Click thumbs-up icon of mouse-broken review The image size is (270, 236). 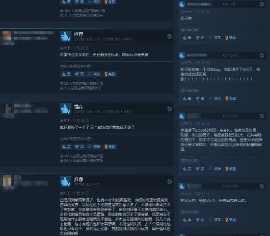tap(65, 109)
